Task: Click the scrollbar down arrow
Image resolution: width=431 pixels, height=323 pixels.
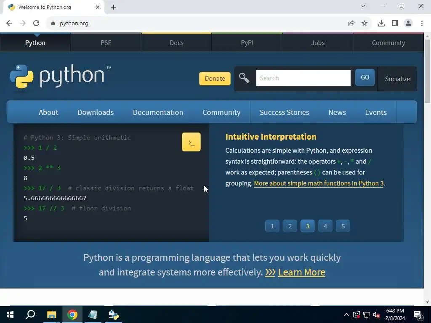Action: 428,302
